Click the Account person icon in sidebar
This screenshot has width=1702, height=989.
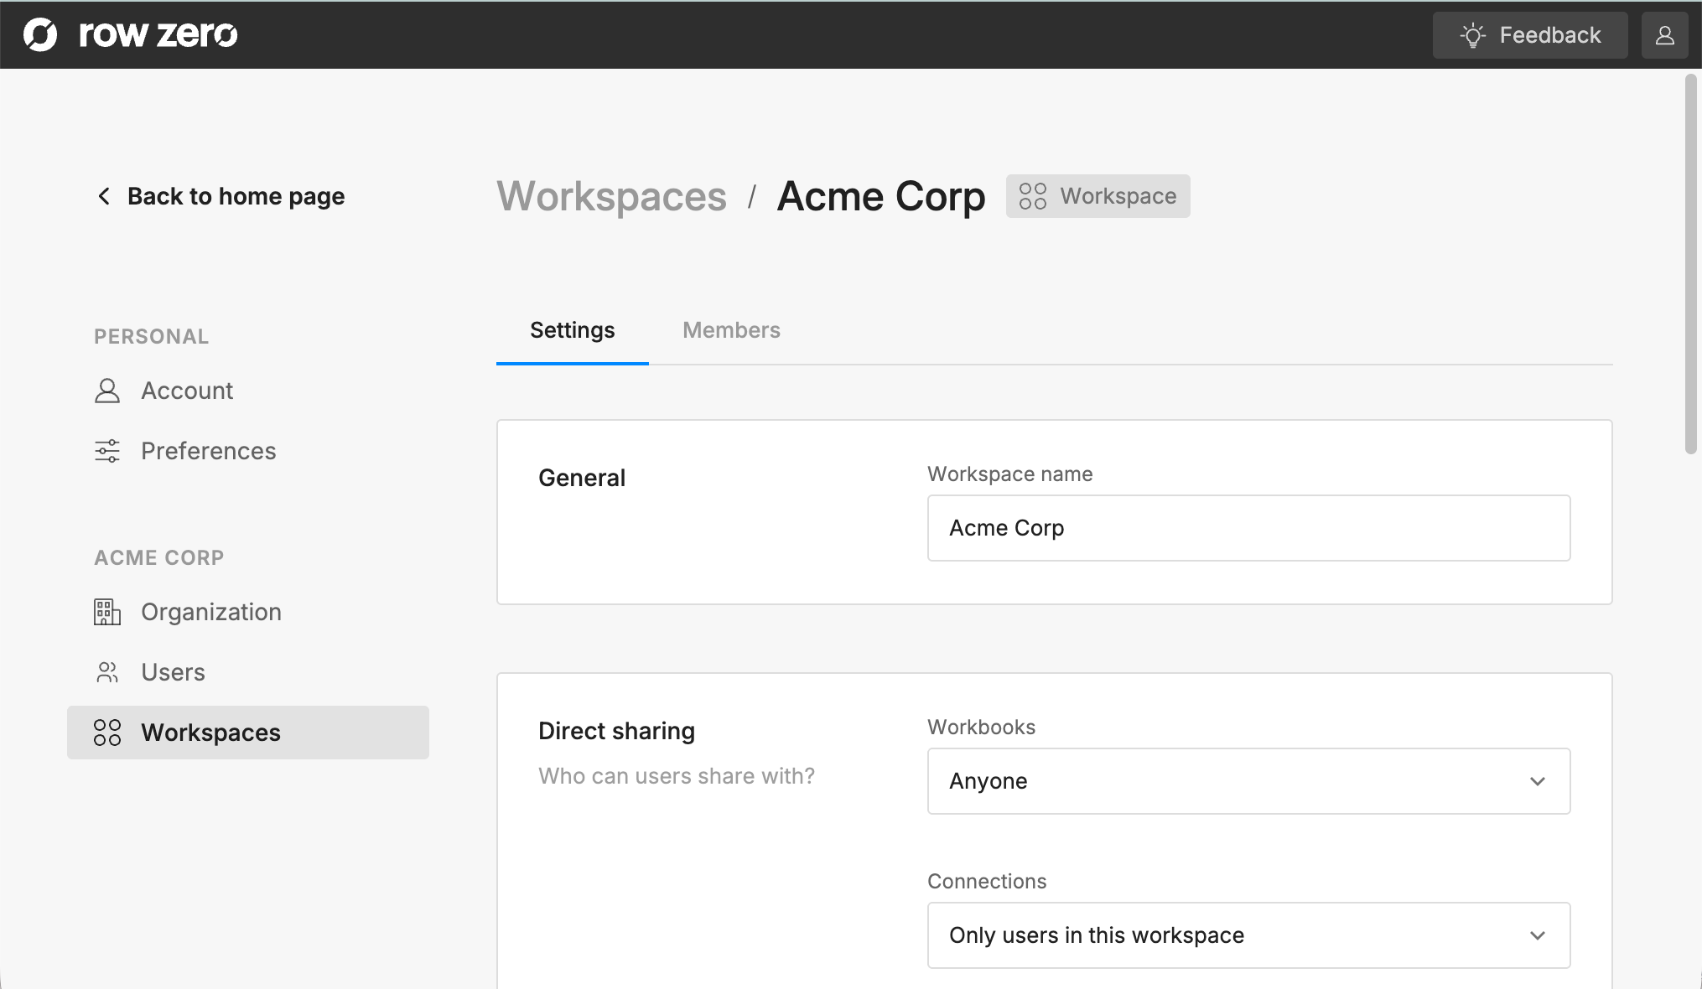click(x=107, y=391)
